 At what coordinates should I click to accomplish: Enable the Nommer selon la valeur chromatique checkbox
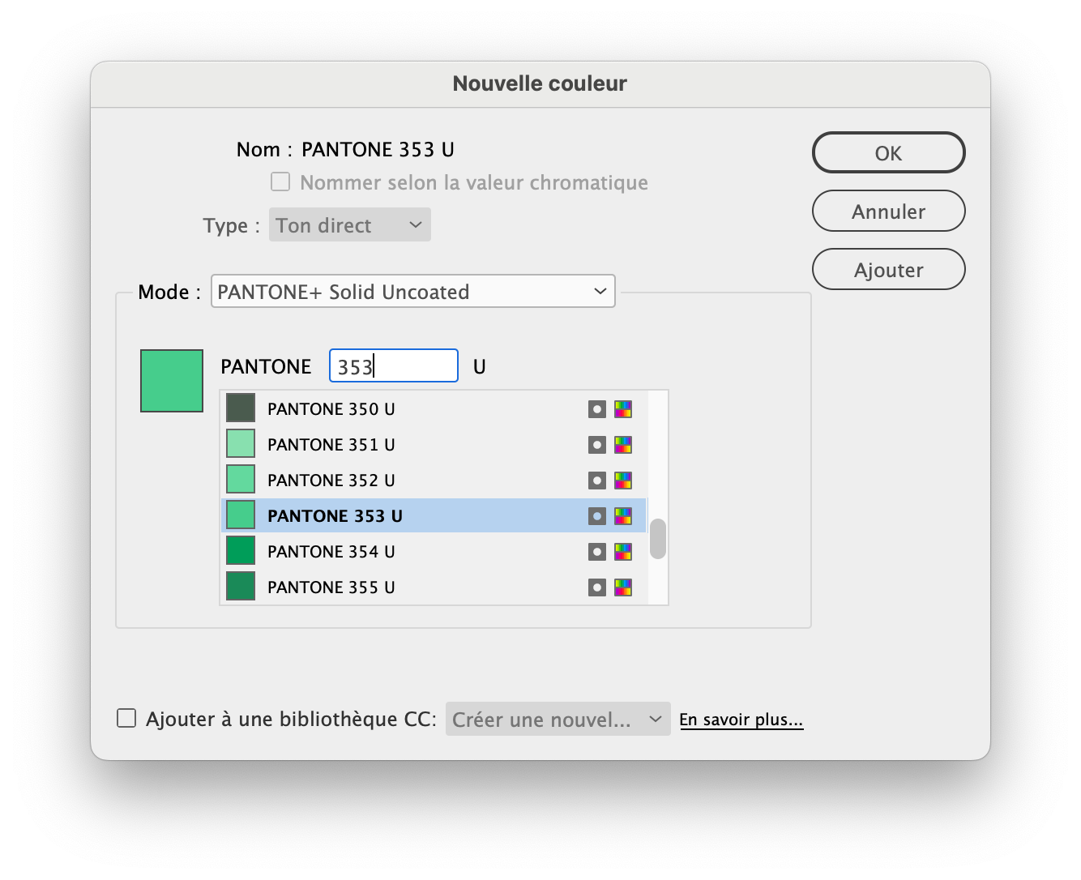280,182
